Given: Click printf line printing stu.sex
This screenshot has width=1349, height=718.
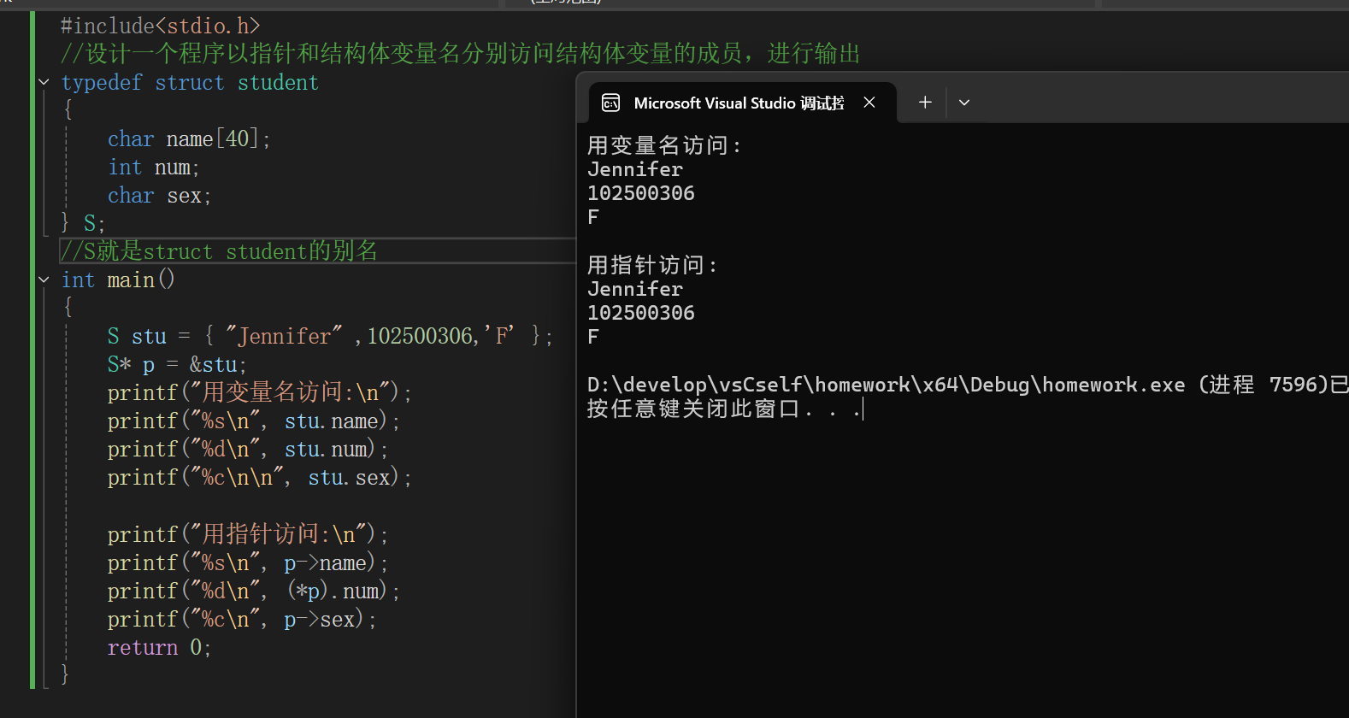Looking at the screenshot, I should click(260, 478).
